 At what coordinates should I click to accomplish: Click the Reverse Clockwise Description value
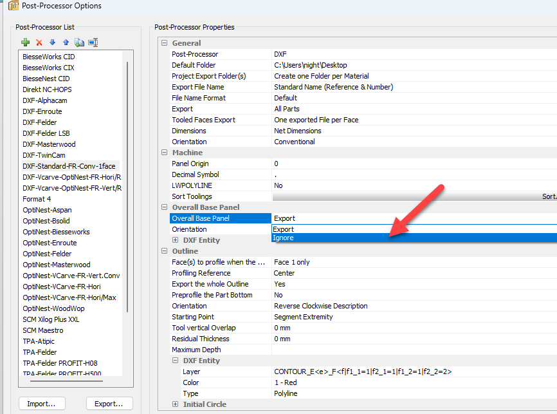point(321,306)
